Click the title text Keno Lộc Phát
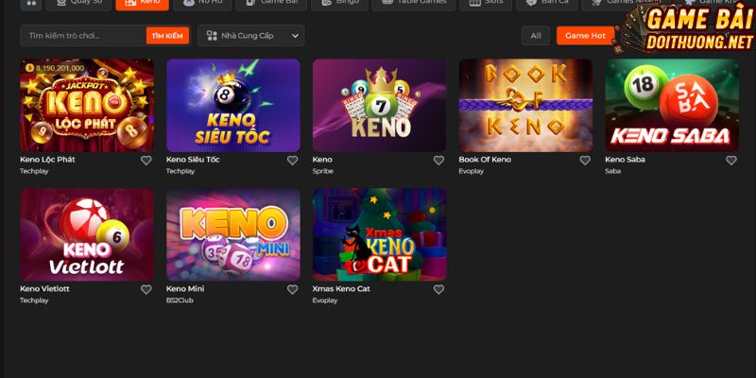 tap(47, 160)
